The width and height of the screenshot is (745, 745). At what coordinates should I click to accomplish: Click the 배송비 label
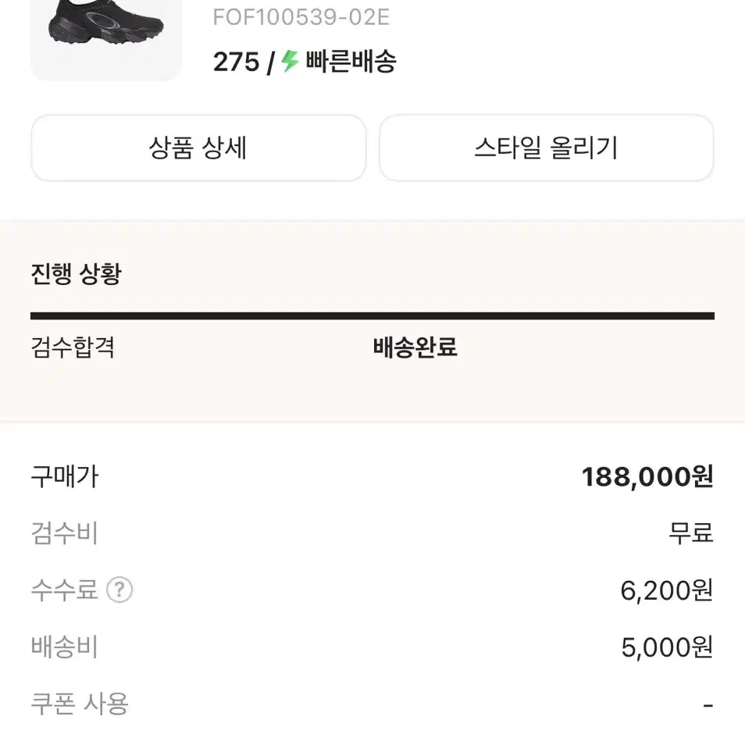pyautogui.click(x=65, y=647)
